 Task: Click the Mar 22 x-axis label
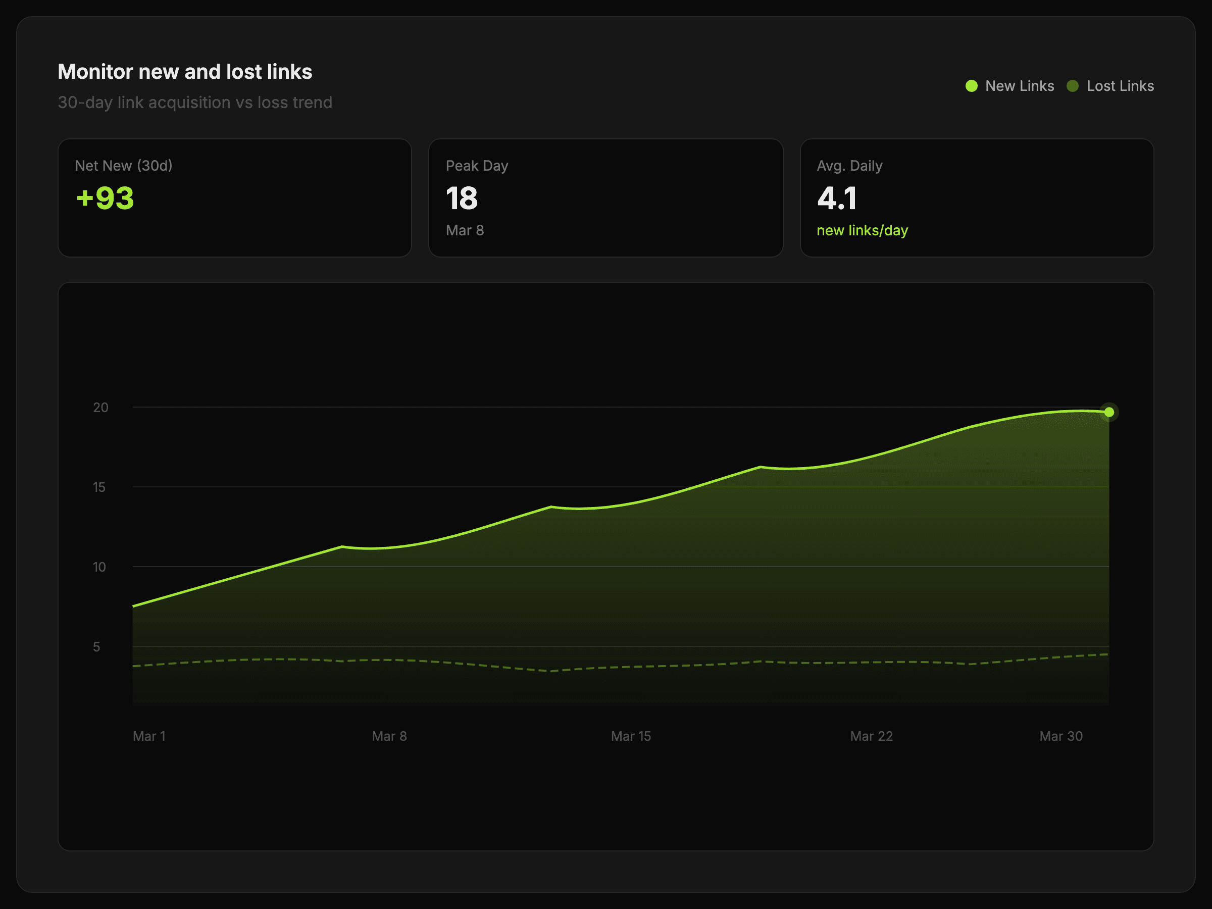pos(871,736)
